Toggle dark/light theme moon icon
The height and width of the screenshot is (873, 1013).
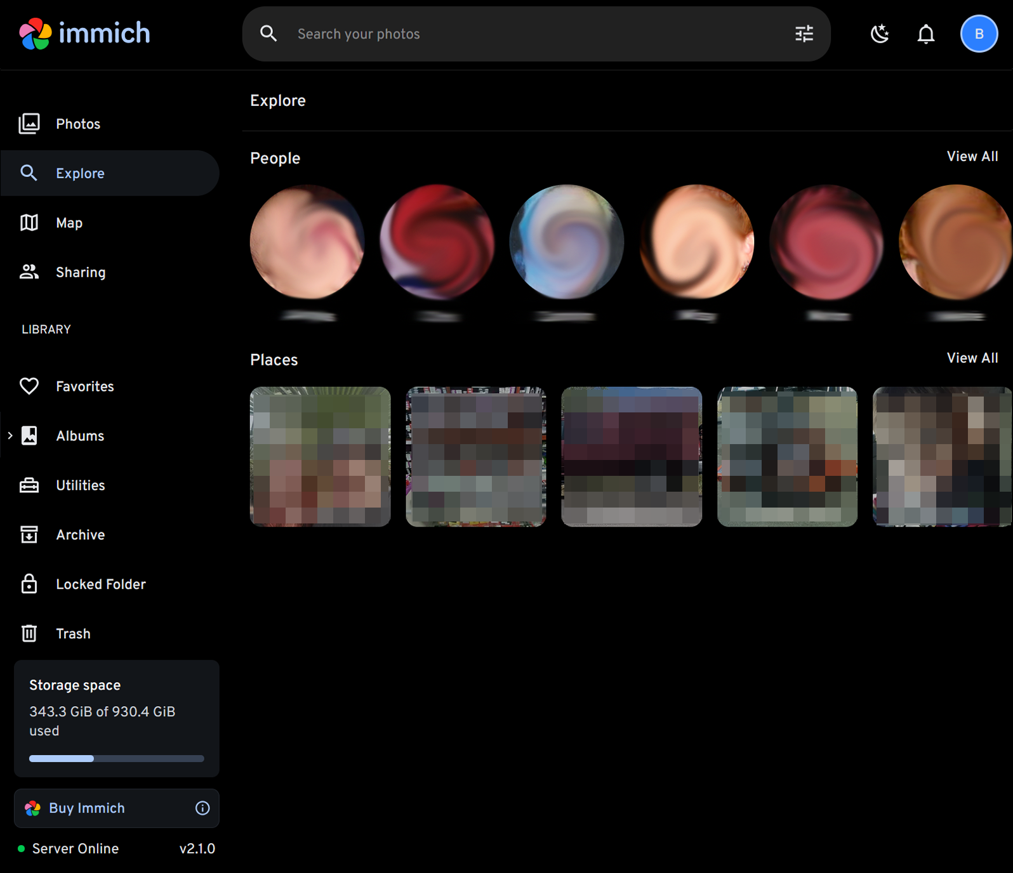[880, 34]
